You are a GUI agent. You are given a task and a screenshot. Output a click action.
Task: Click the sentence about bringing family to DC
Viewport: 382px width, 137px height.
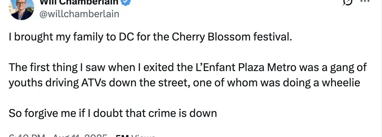150,37
